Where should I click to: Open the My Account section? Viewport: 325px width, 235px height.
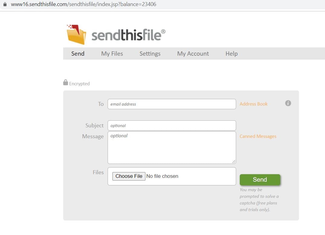point(193,54)
